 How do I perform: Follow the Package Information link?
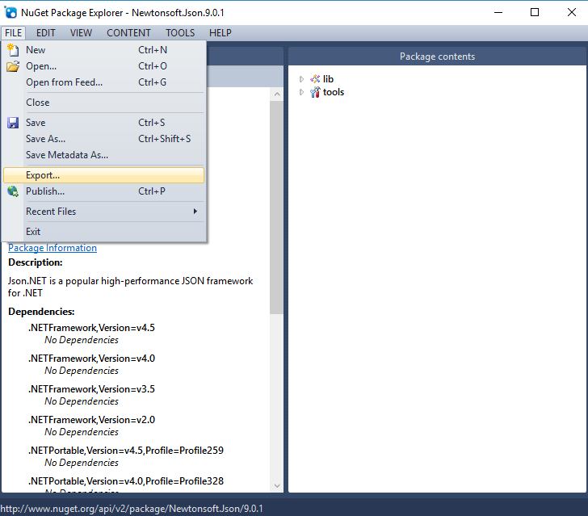[x=52, y=248]
